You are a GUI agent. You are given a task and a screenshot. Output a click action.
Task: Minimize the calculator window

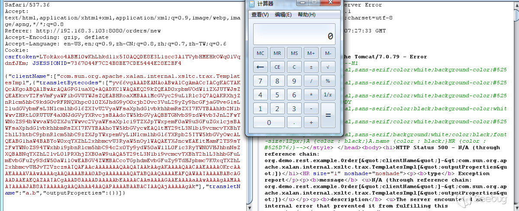point(302,3)
